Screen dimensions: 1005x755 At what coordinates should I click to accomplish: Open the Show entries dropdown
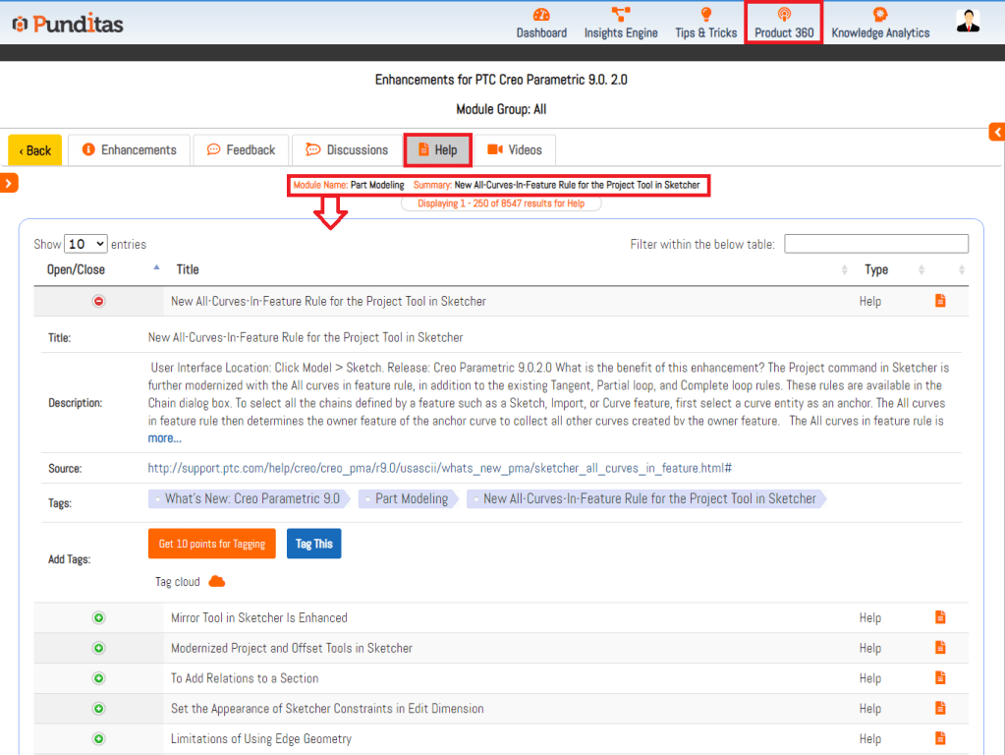(x=85, y=244)
